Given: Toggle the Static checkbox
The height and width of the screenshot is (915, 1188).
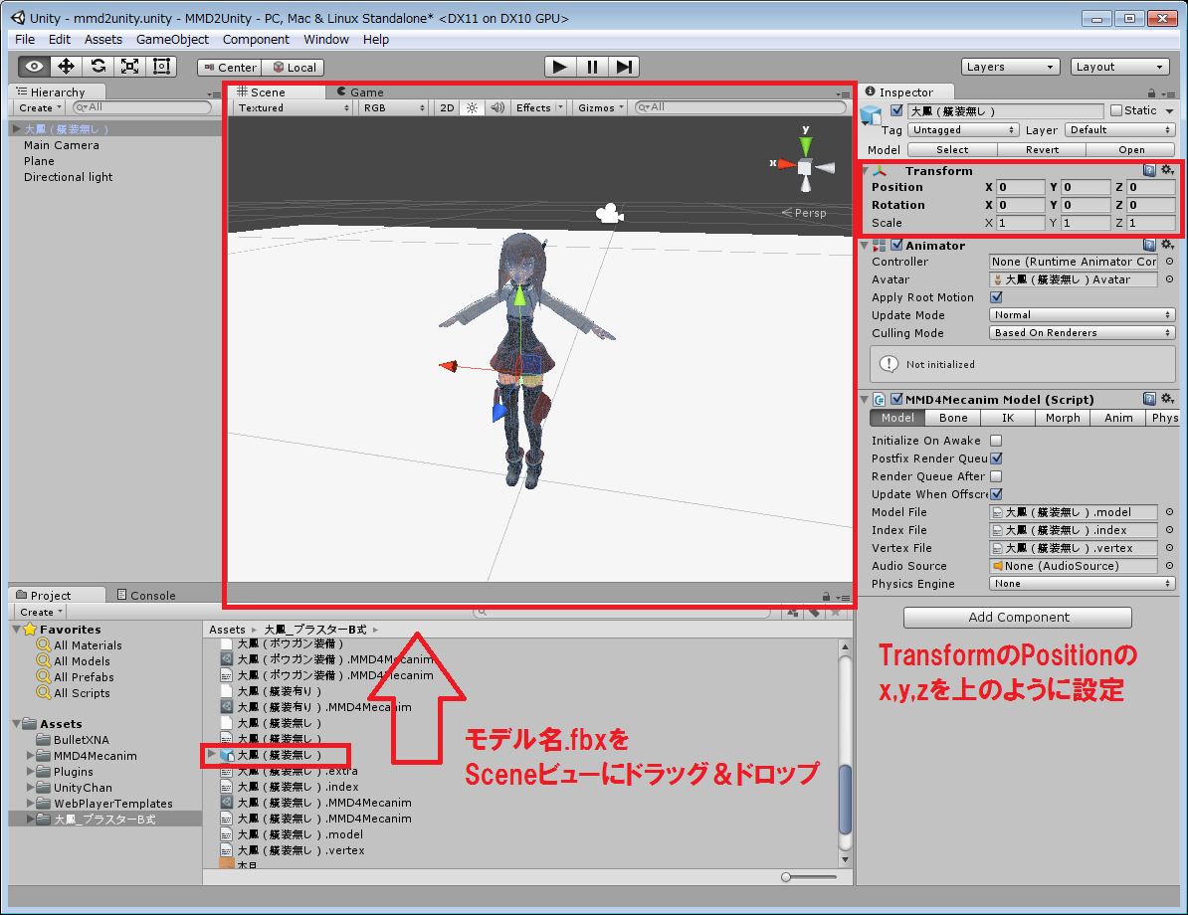Looking at the screenshot, I should 1116,110.
